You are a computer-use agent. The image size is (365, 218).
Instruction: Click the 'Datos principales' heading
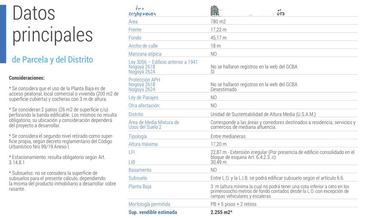coord(53,24)
